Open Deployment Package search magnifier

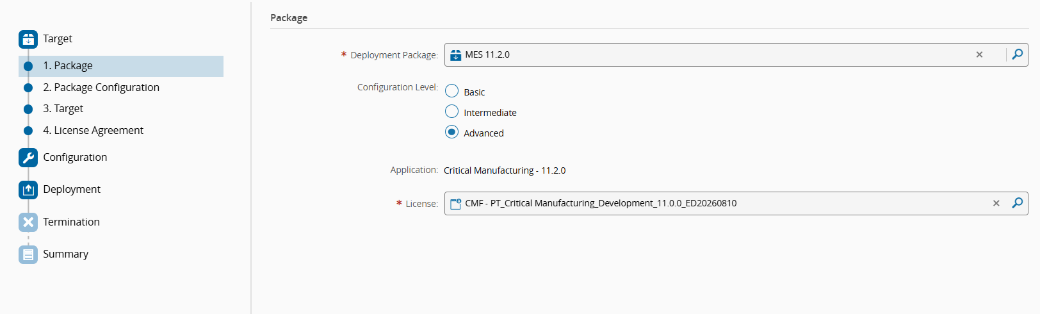(1017, 54)
